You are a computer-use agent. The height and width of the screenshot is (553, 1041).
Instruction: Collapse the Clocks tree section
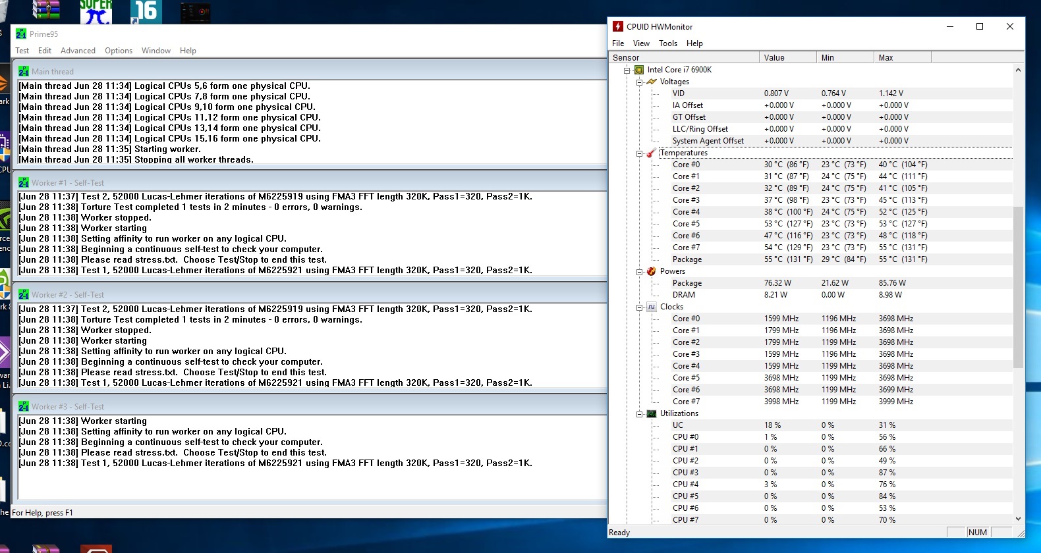[x=639, y=307]
